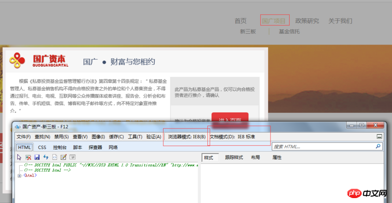Open the 浏览器模式: IE8 menu
Viewport: 392px width, 203px height.
pos(187,137)
